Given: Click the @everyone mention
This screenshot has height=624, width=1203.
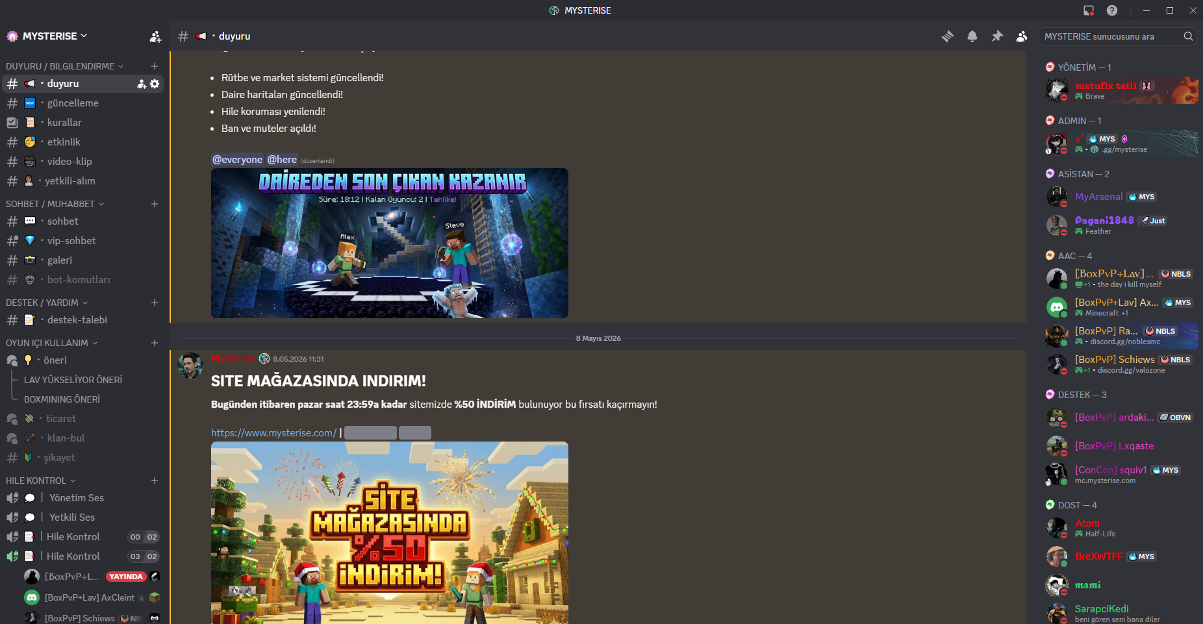Looking at the screenshot, I should [238, 160].
